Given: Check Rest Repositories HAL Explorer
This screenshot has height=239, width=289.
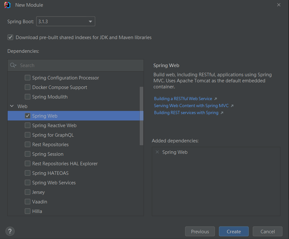Looking at the screenshot, I should tap(27, 163).
